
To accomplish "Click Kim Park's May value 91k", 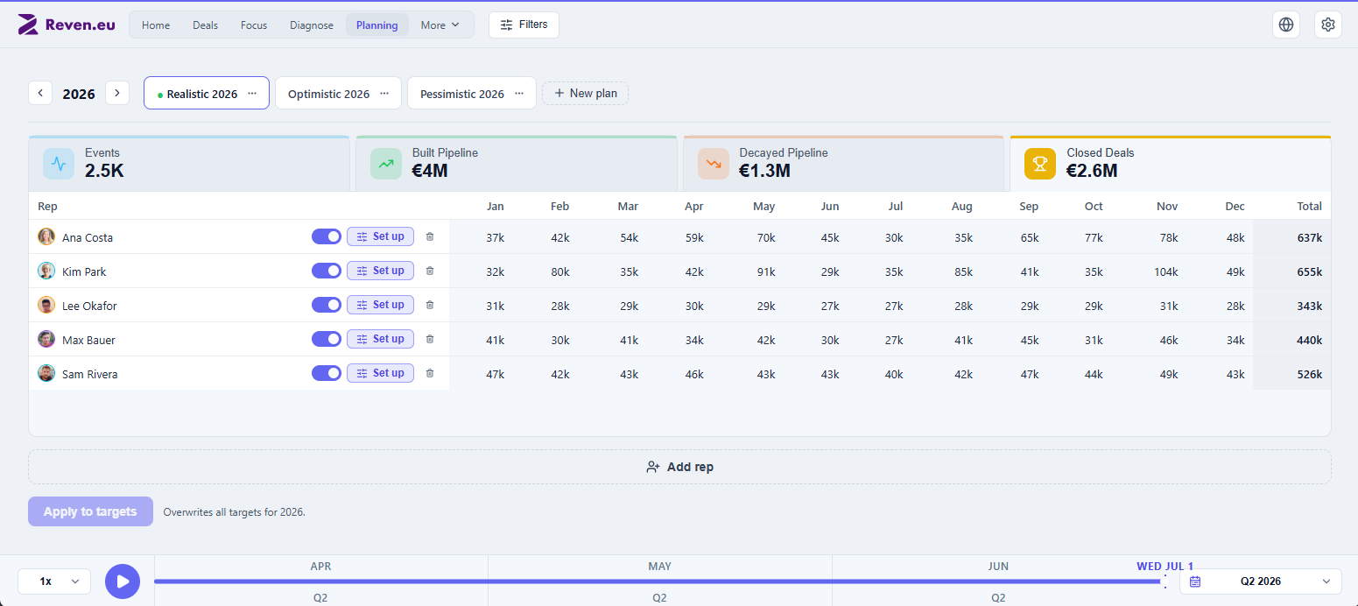I will click(x=765, y=271).
